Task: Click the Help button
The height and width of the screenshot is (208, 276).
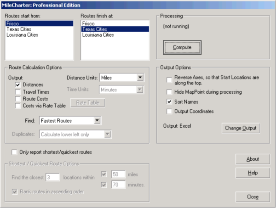Action: [253, 173]
